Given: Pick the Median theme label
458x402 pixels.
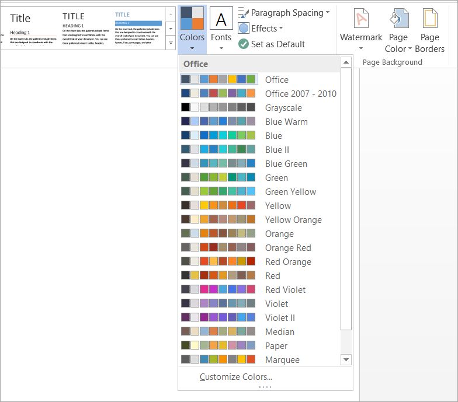Looking at the screenshot, I should [280, 331].
